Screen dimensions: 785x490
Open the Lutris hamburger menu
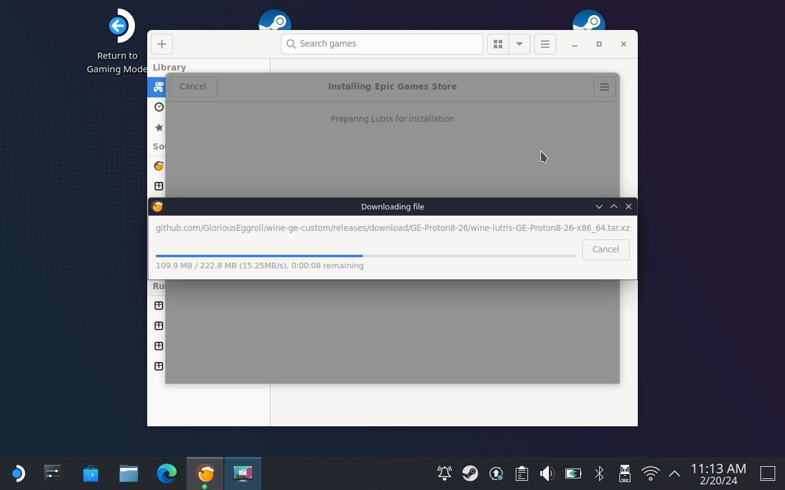(545, 43)
